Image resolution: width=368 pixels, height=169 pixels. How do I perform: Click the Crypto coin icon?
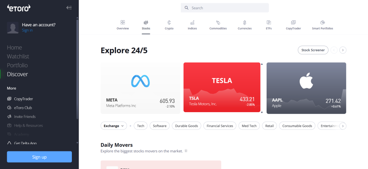pyautogui.click(x=169, y=23)
